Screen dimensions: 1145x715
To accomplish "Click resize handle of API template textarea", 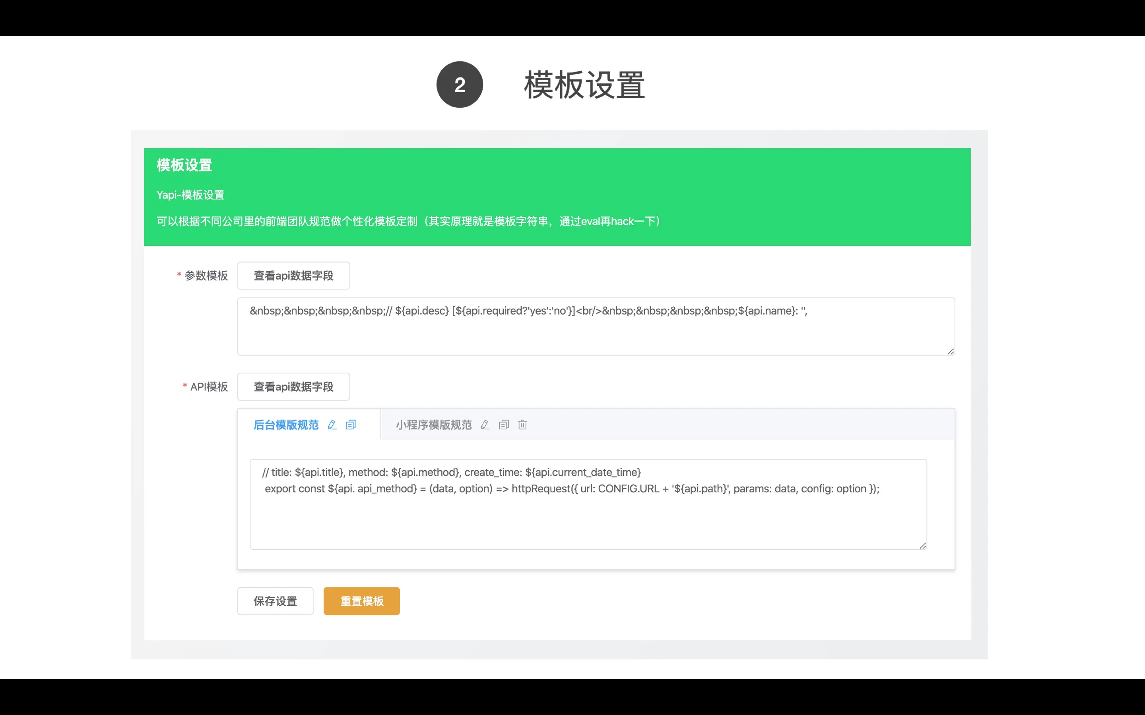I will [x=923, y=545].
